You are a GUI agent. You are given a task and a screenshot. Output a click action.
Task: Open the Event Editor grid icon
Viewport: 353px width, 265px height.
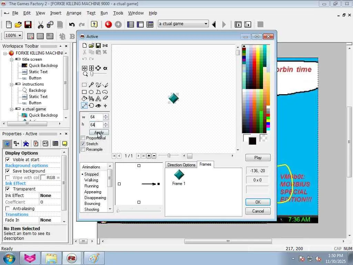[x=150, y=24]
